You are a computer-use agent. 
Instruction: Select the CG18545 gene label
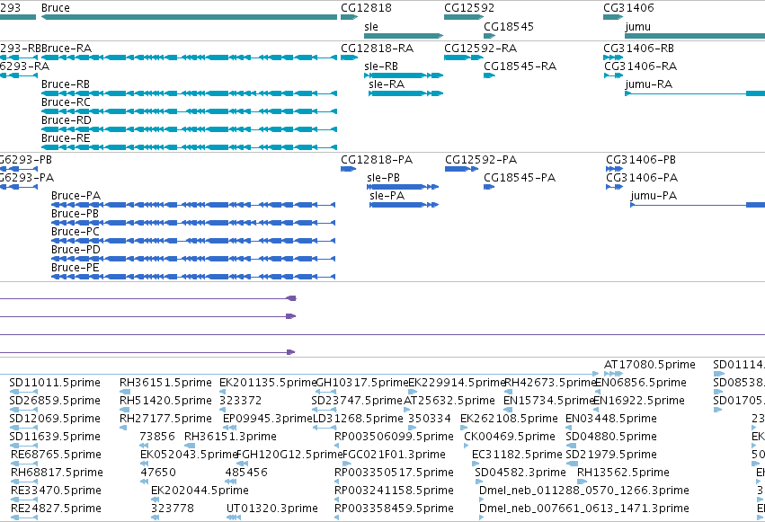click(x=509, y=27)
